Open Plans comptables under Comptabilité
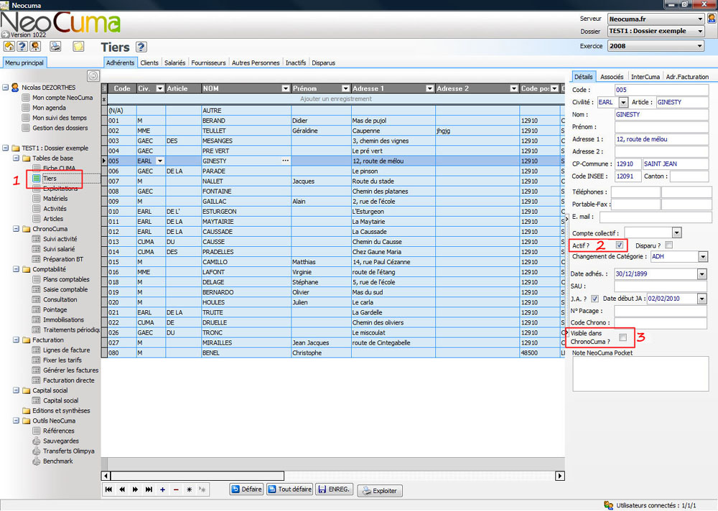Image resolution: width=718 pixels, height=511 pixels. click(66, 279)
